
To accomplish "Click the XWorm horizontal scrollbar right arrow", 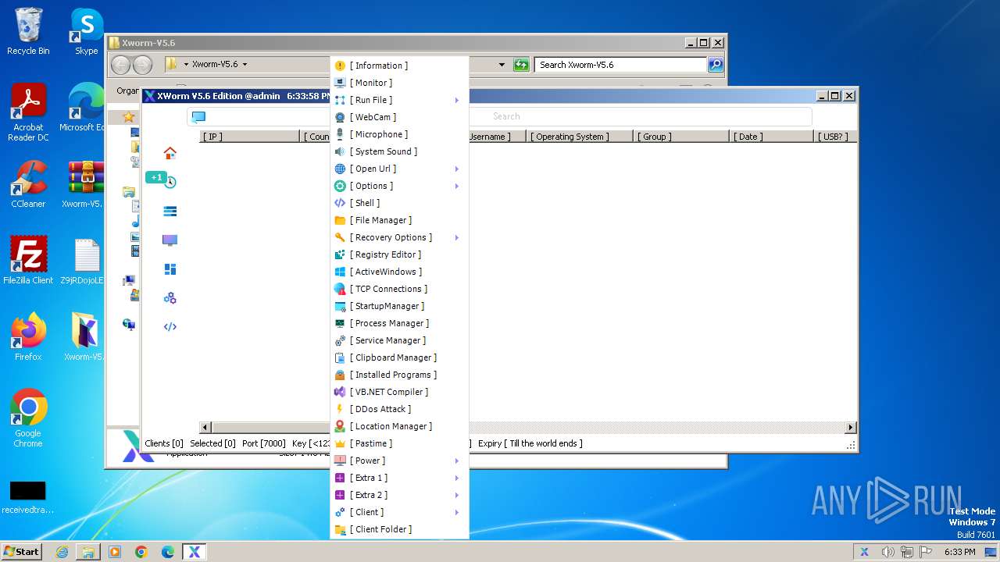I will (x=851, y=427).
